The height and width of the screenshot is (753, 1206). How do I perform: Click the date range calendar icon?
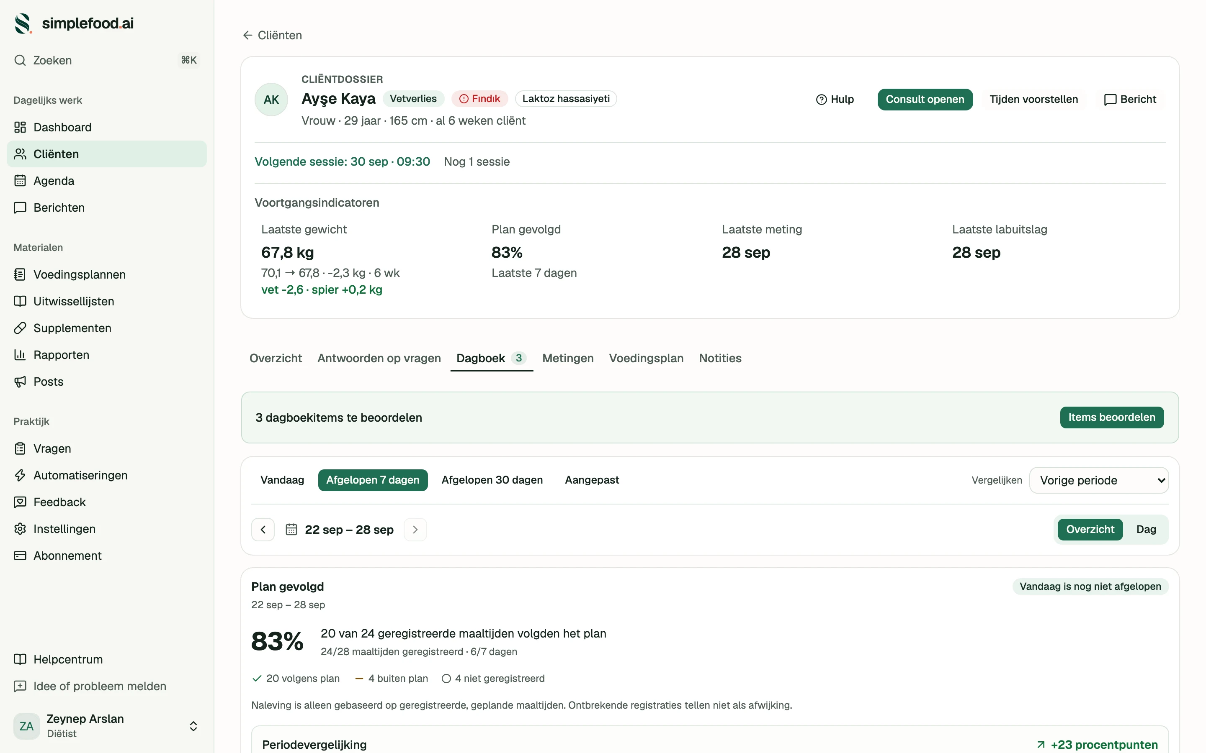pyautogui.click(x=291, y=529)
